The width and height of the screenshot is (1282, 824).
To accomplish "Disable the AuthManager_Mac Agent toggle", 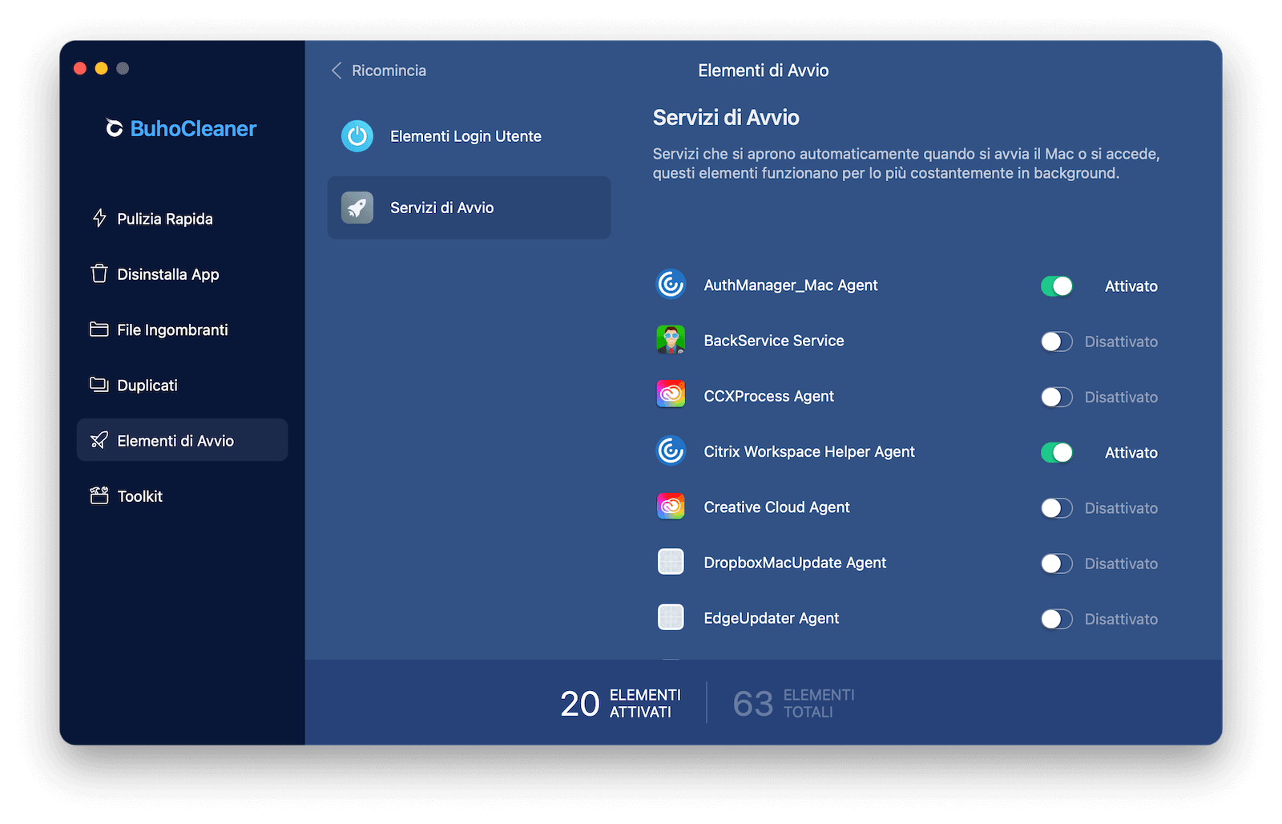I will pyautogui.click(x=1056, y=286).
